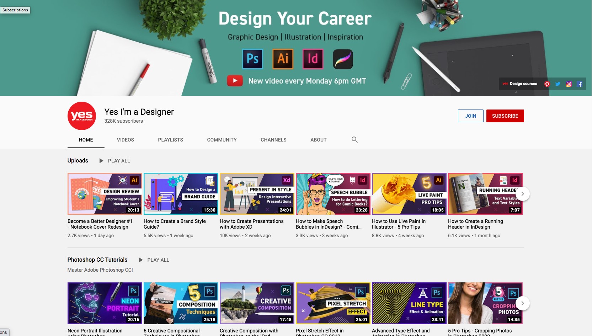Open the Live Paint Pro Tips thumbnail
592x336 pixels.
point(409,194)
